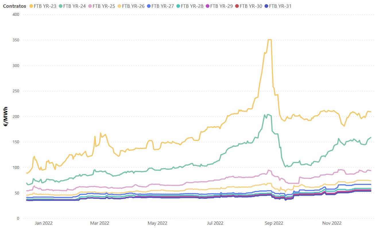Click the Contratos legend title
379x231 pixels.
click(14, 6)
